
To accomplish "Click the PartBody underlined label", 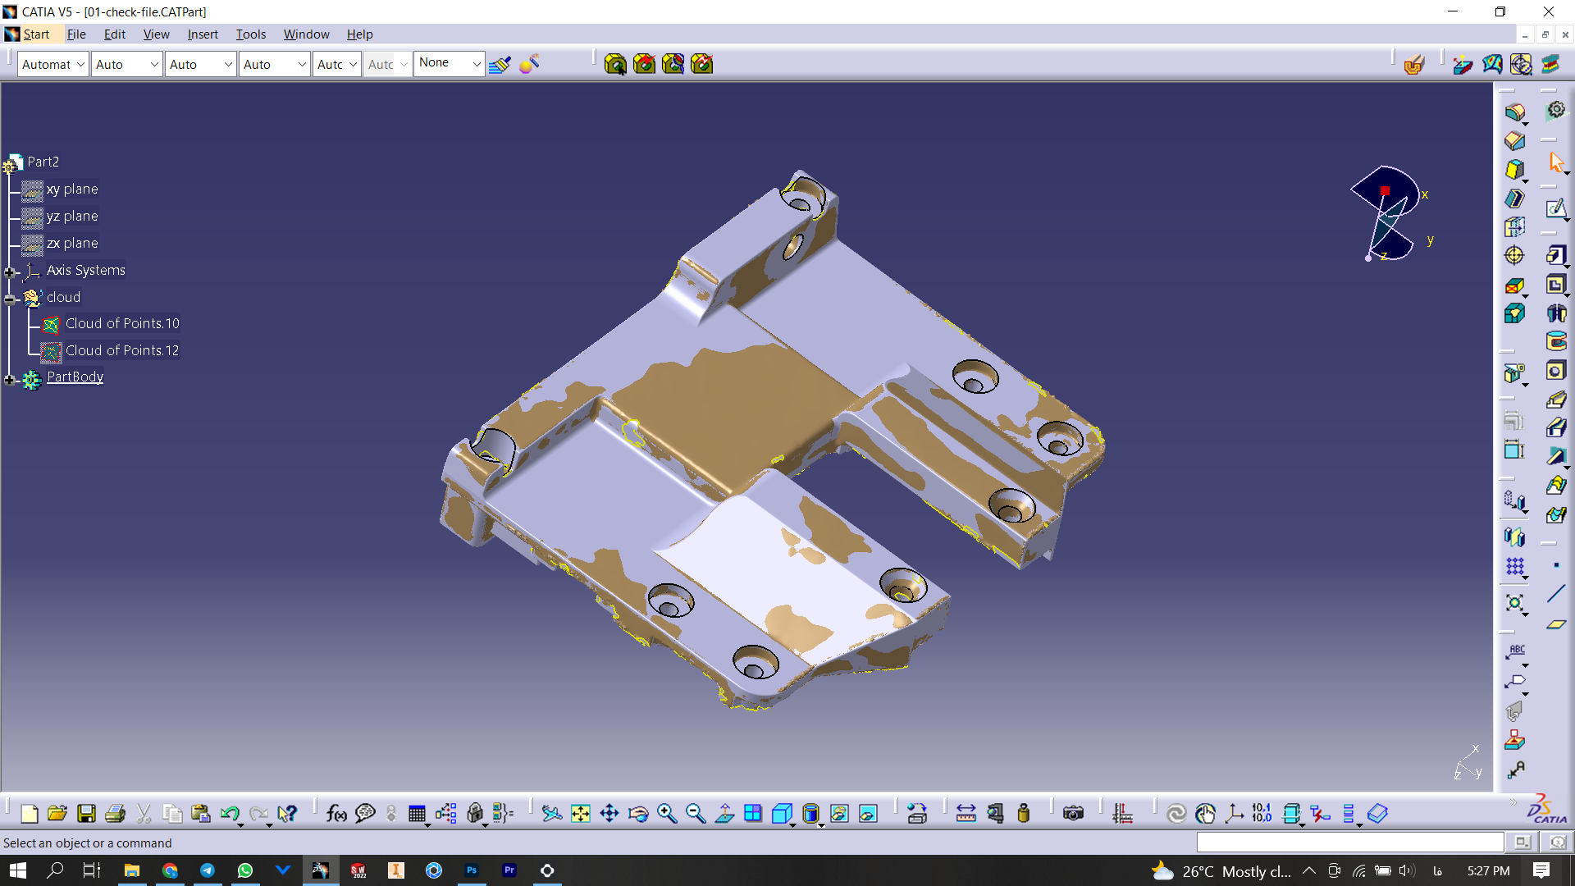I will click(75, 377).
